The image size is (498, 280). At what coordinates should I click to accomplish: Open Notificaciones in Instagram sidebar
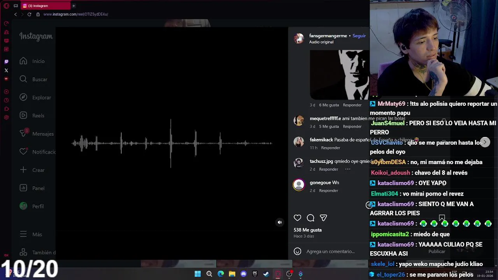coord(37,152)
